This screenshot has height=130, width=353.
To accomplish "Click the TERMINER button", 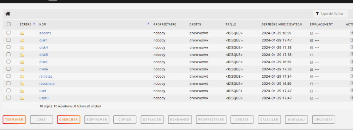I will click(14, 120).
